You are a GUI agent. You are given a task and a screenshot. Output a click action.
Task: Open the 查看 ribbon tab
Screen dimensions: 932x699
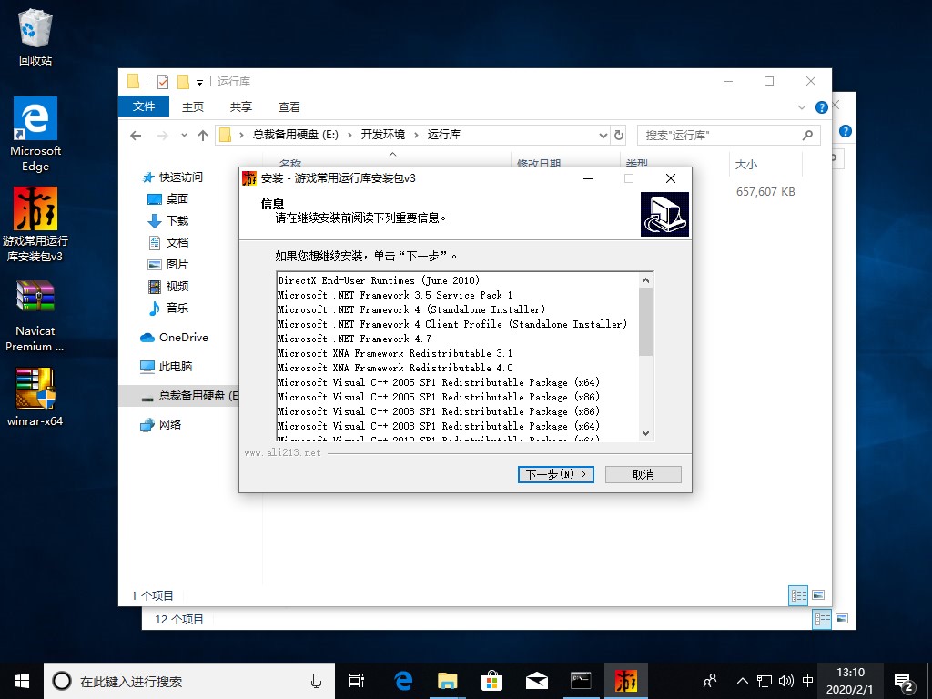pos(289,107)
